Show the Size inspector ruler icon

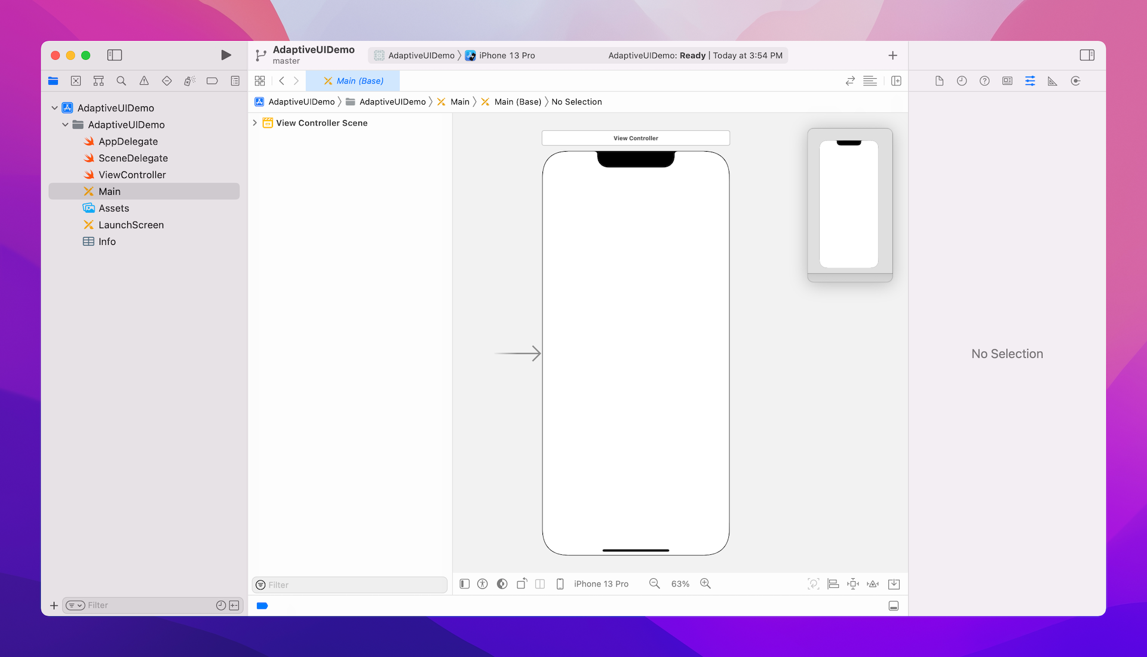(x=1053, y=81)
